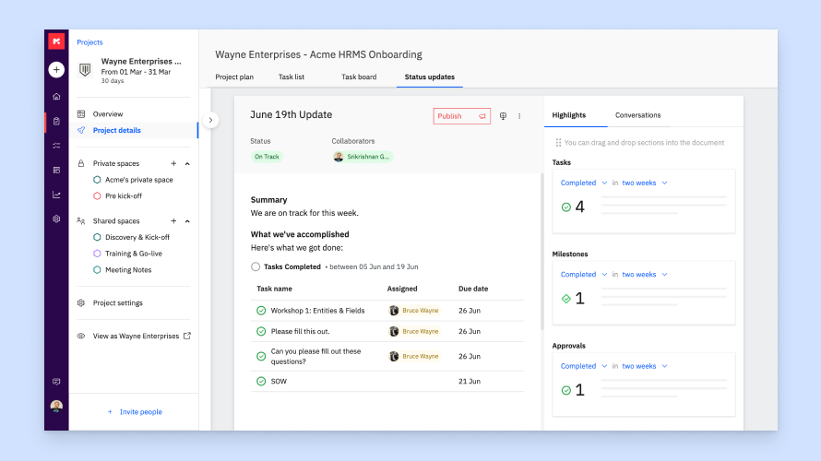Click the Publish button
The height and width of the screenshot is (461, 821).
pos(462,116)
